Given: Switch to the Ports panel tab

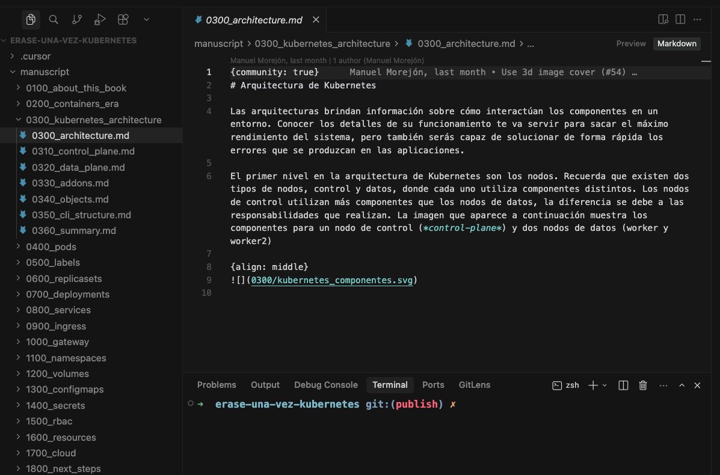Looking at the screenshot, I should pyautogui.click(x=433, y=385).
